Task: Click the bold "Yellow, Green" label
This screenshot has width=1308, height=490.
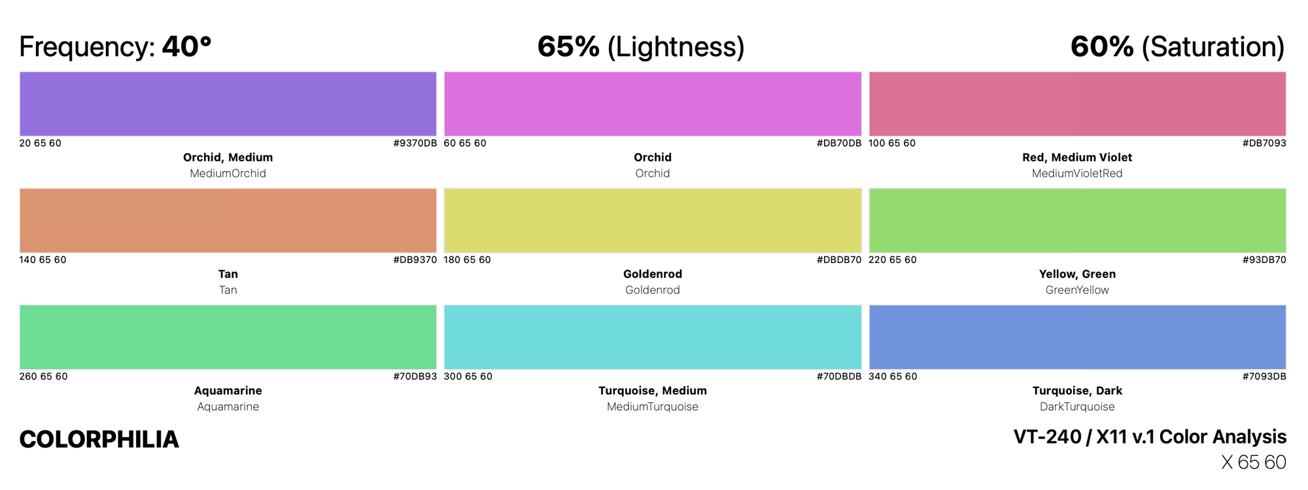Action: [x=1077, y=274]
